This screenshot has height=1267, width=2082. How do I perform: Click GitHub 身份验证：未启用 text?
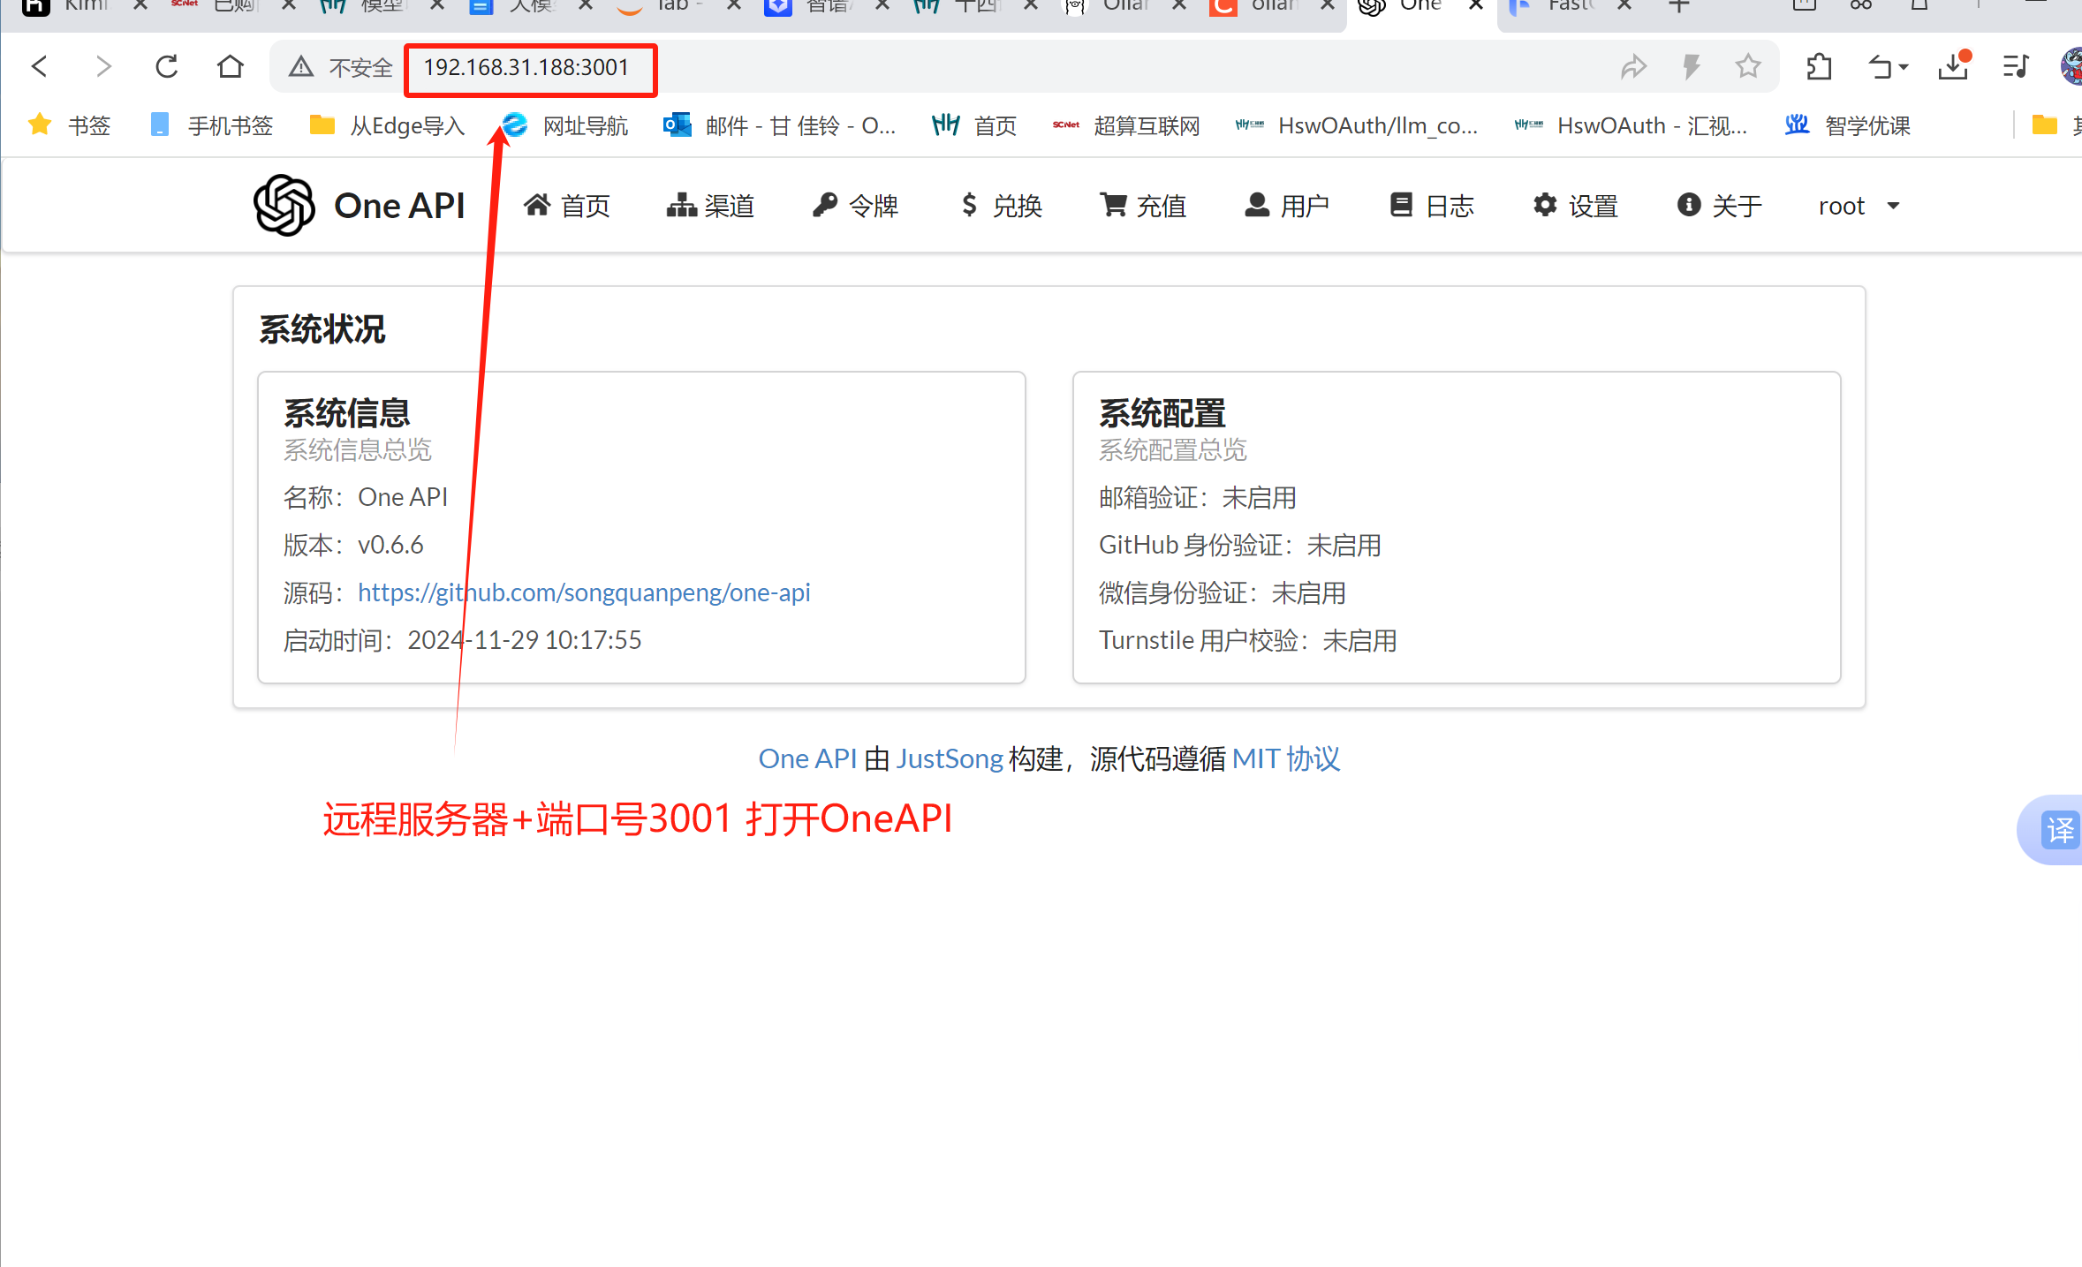1239,545
